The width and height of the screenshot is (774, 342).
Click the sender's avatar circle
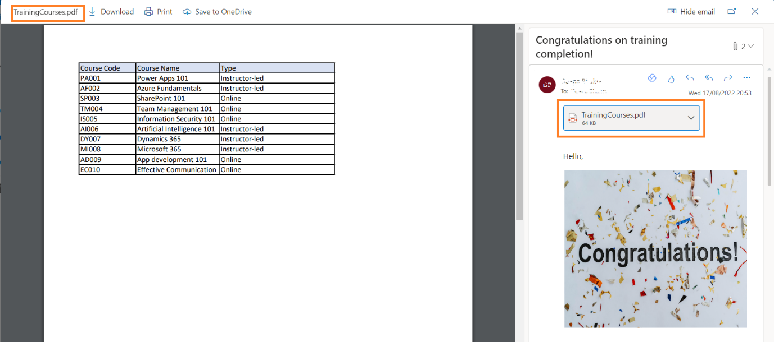tap(547, 85)
